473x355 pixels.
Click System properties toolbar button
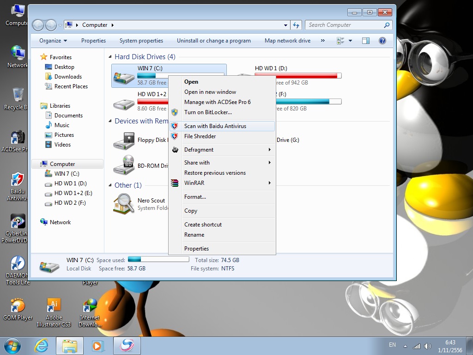141,41
